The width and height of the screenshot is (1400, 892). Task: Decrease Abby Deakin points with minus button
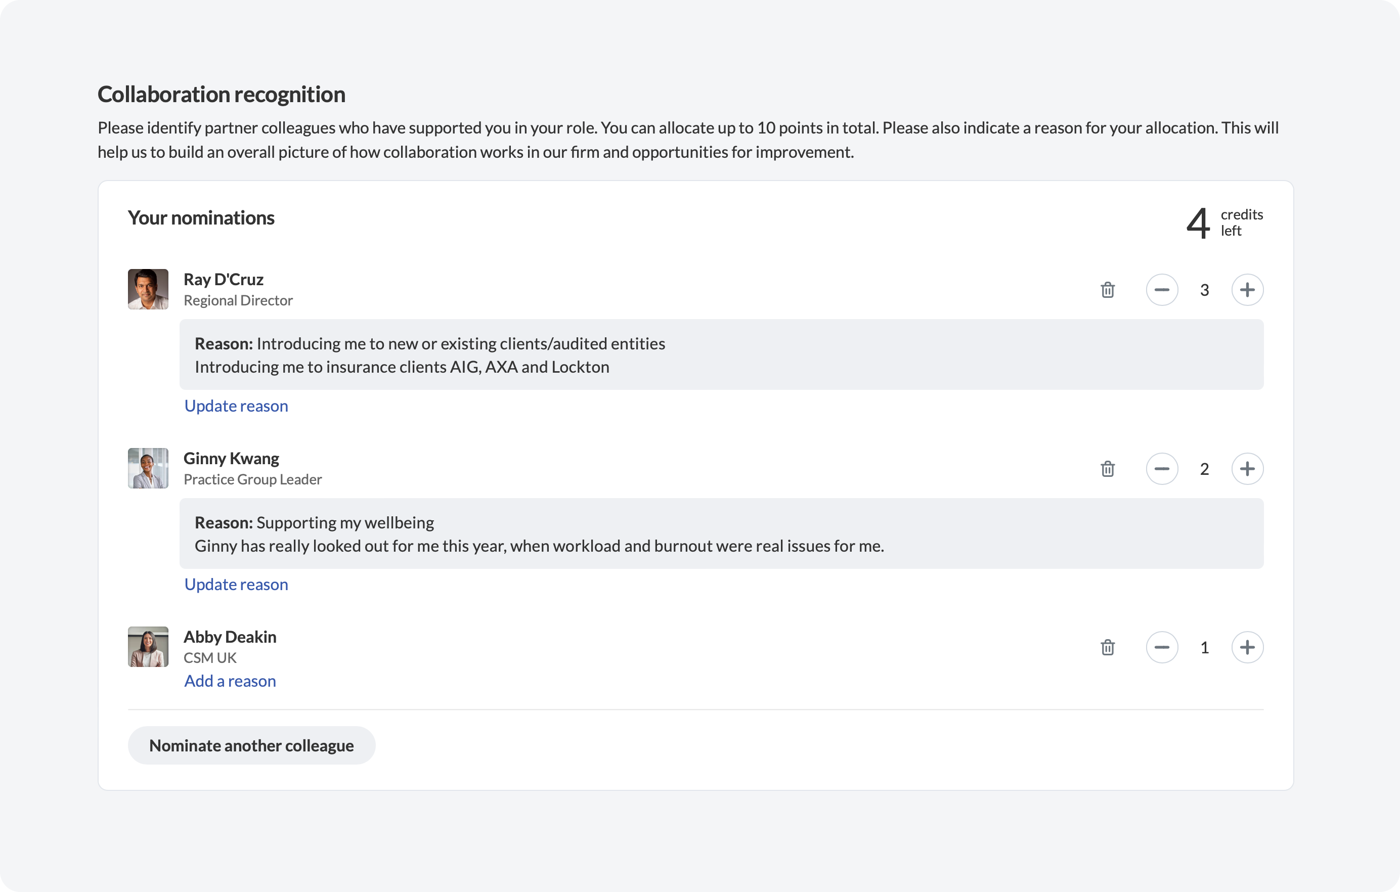1162,647
